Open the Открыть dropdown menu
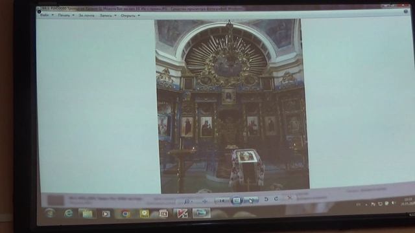The height and width of the screenshot is (233, 415). click(130, 16)
